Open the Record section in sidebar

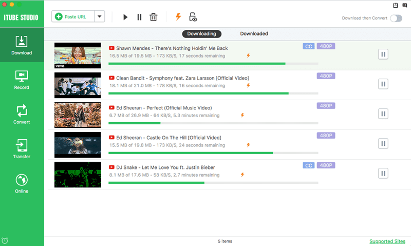pos(22,80)
